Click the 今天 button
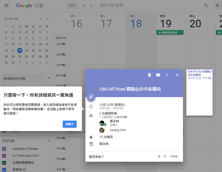The image size is (222, 172). [x=72, y=6]
